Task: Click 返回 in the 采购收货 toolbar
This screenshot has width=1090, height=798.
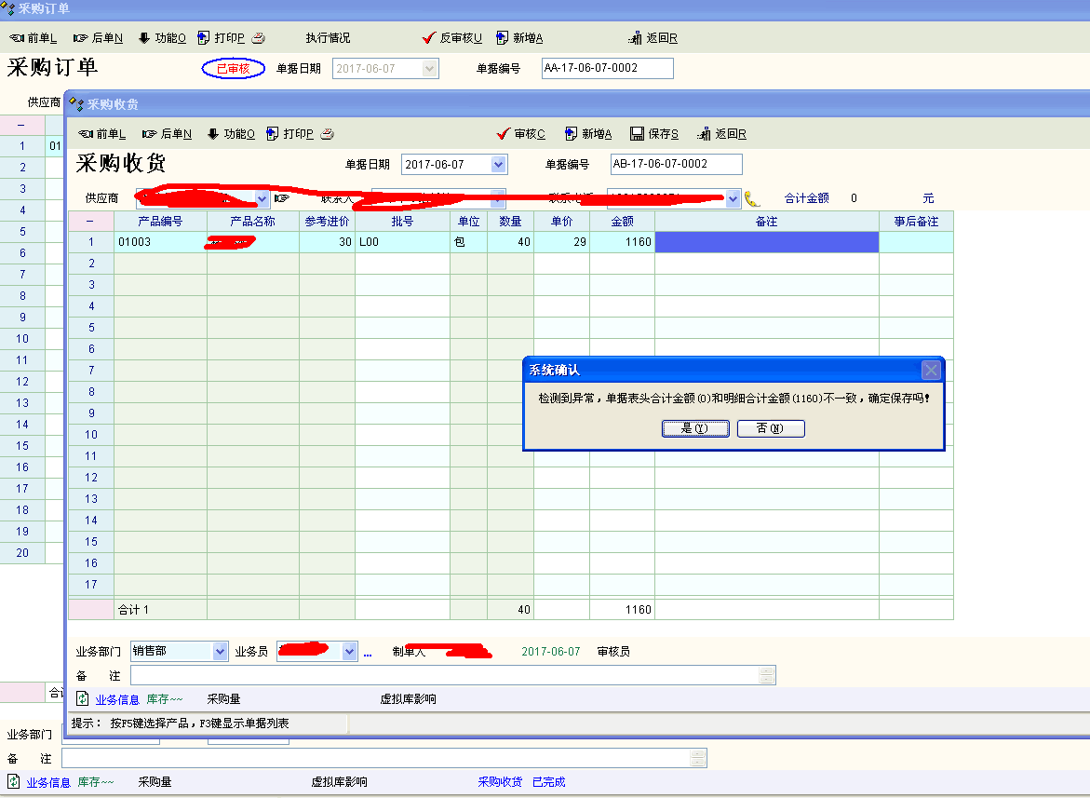Action: point(721,133)
